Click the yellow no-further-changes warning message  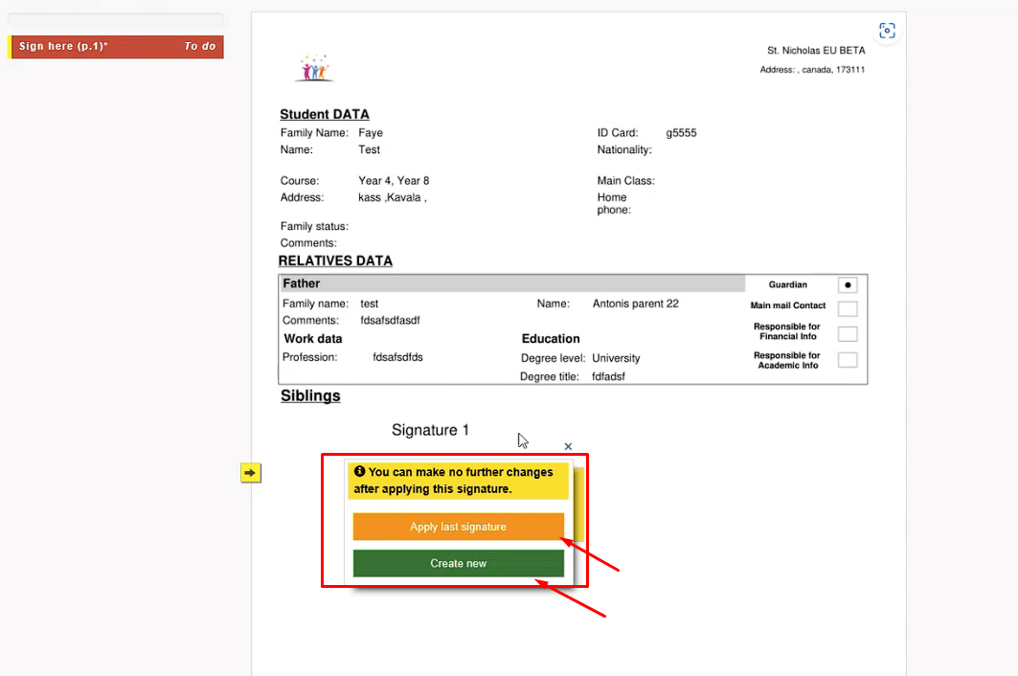pyautogui.click(x=459, y=481)
